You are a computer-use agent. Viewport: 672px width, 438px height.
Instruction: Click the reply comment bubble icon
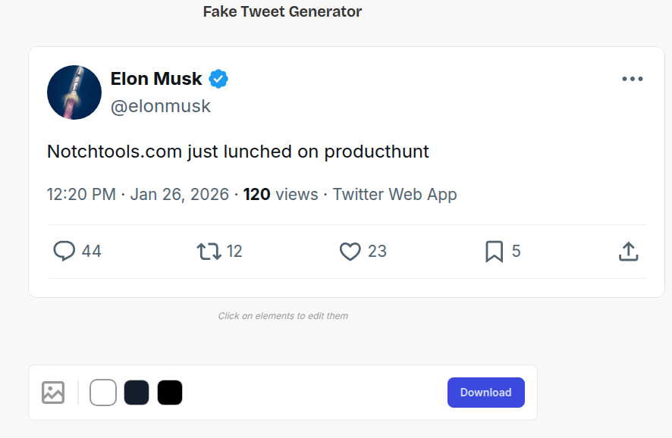tap(64, 251)
